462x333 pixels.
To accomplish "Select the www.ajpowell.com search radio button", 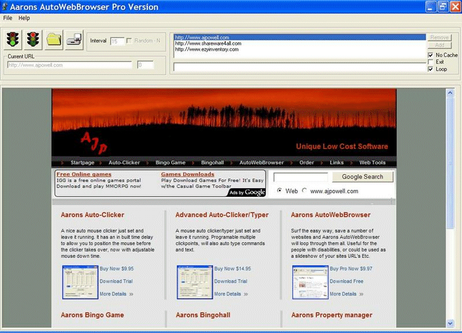I will 305,191.
